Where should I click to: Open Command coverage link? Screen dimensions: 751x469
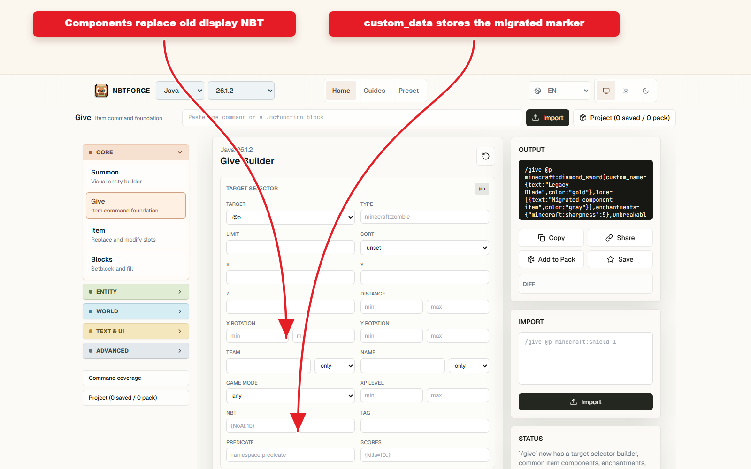tap(136, 378)
